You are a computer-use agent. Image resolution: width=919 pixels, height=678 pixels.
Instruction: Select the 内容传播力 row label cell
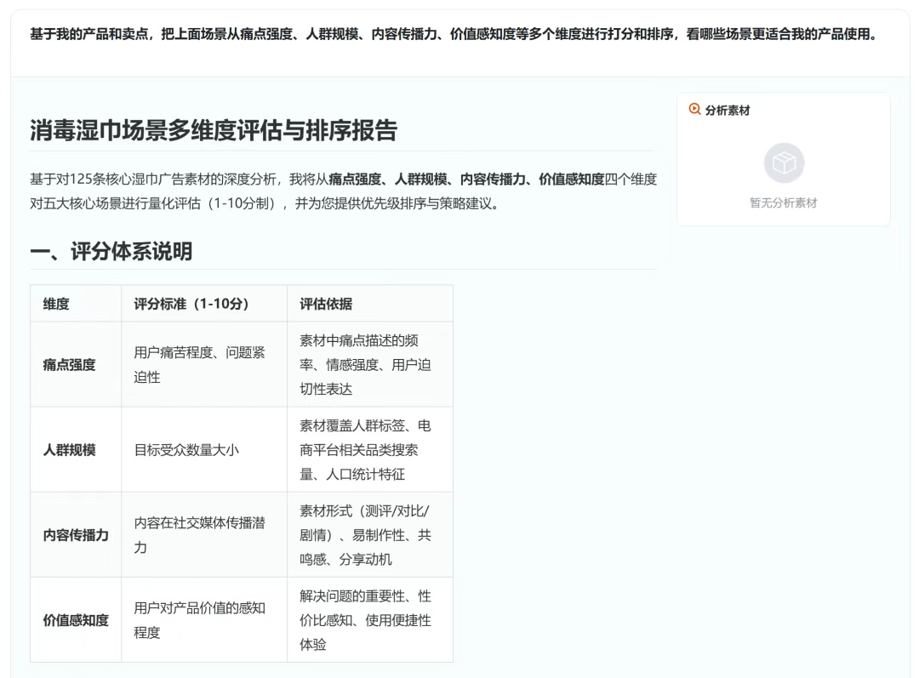(75, 535)
